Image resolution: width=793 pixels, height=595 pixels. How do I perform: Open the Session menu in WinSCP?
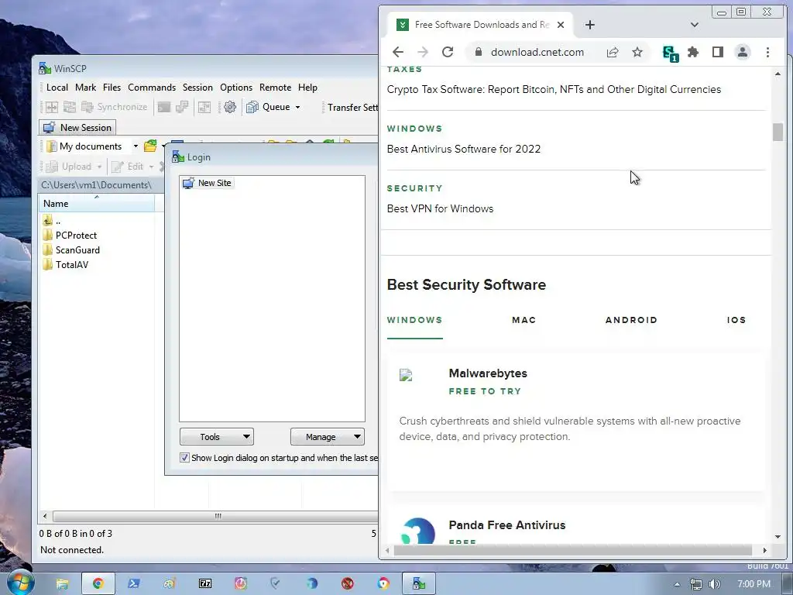coord(197,88)
